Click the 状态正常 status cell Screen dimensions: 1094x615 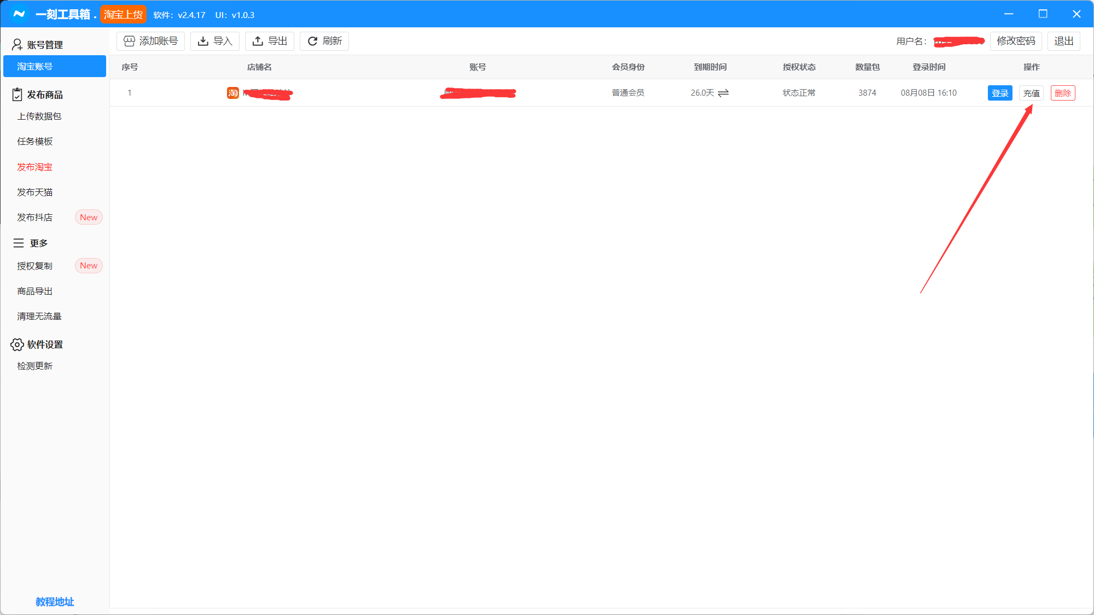tap(799, 93)
